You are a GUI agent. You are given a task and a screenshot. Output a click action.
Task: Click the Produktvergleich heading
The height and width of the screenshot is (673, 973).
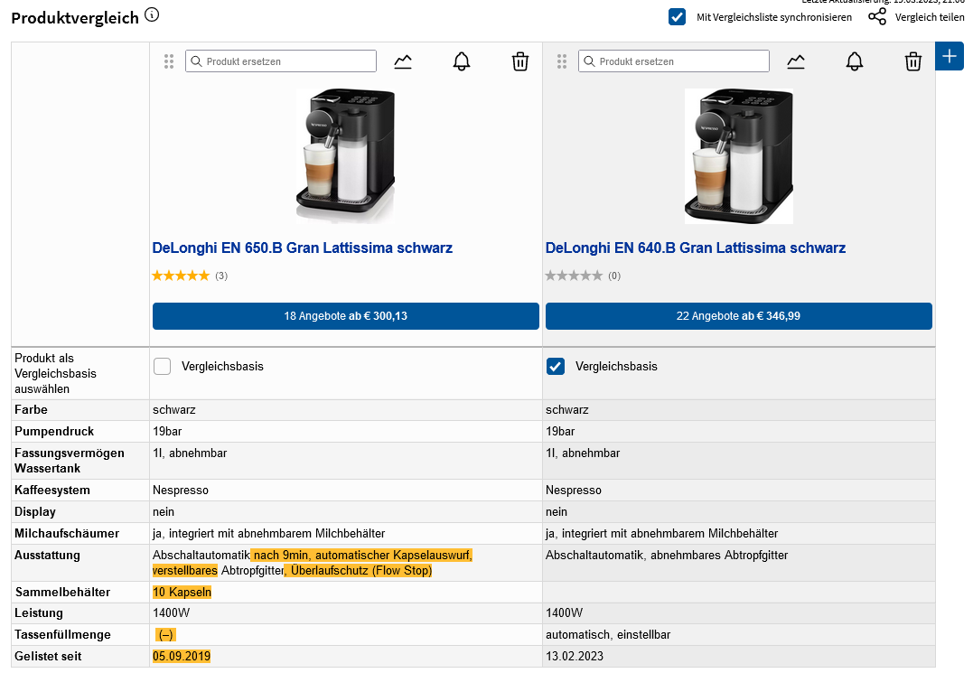tap(75, 18)
